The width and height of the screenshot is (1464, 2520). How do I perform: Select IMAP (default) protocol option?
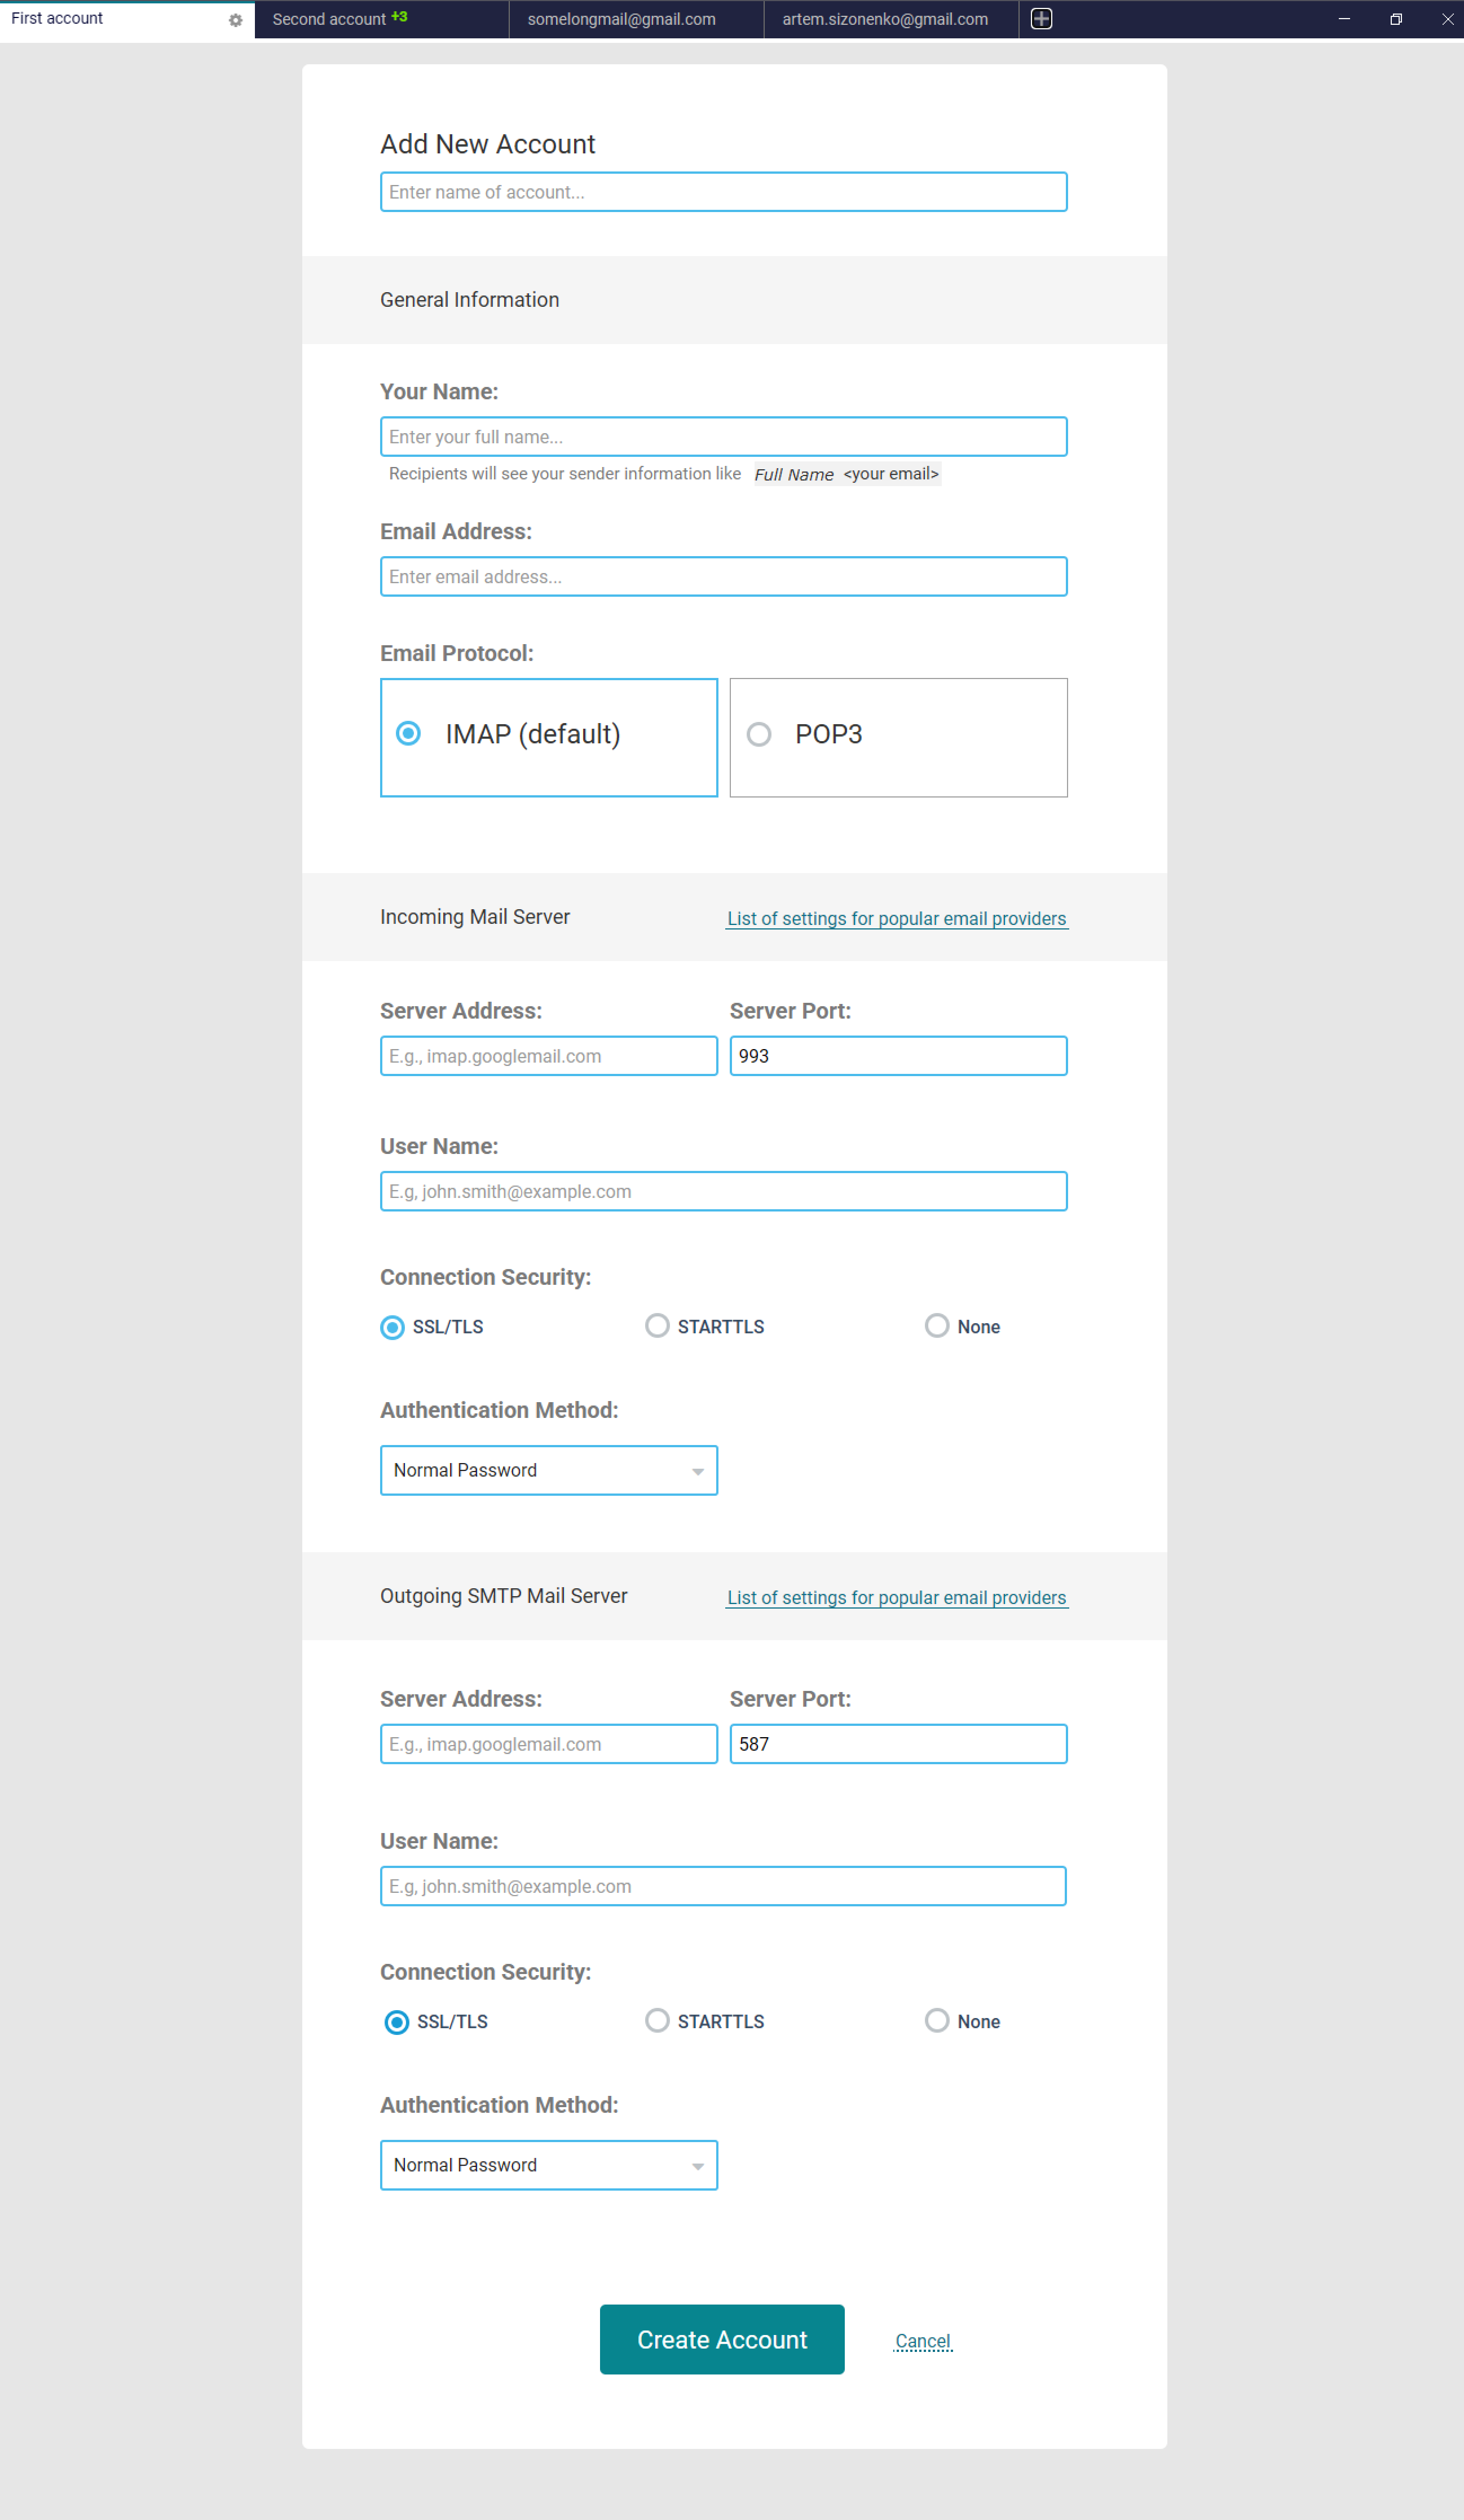408,734
